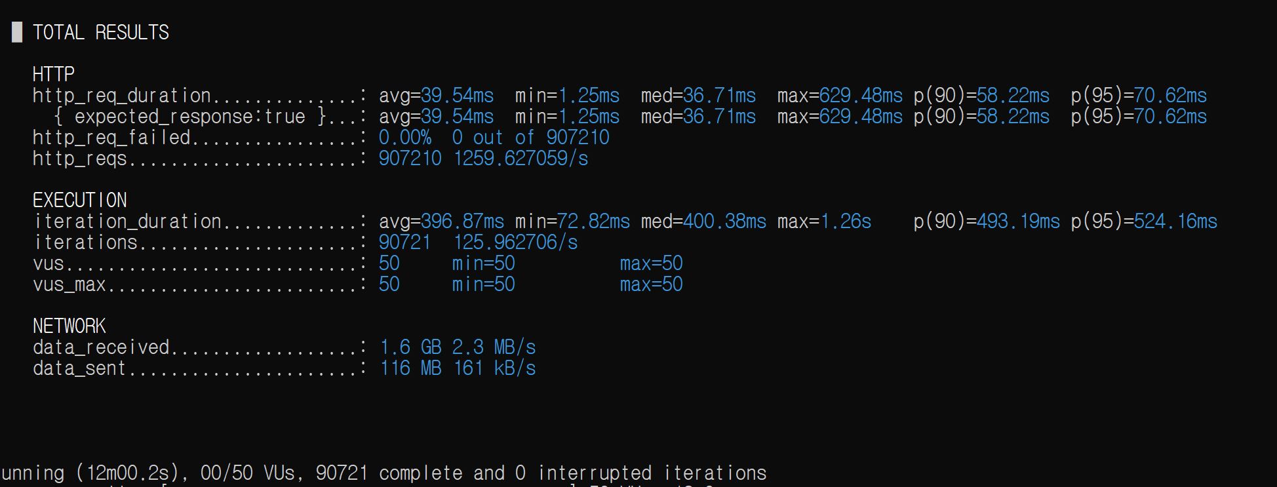Click the 161 kB/s sent rate value
Viewport: 1277px width, 487px height.
494,368
